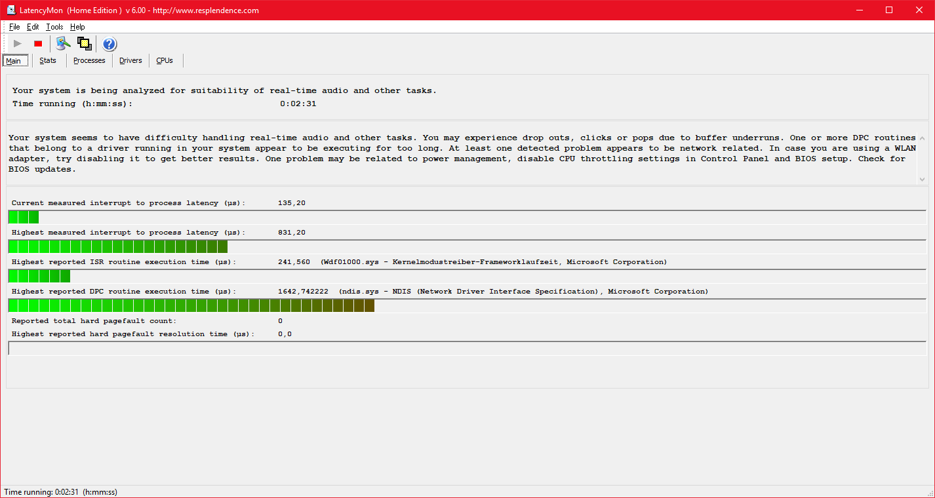Switch to the Processes tab
Image resolution: width=935 pixels, height=498 pixels.
(x=89, y=60)
